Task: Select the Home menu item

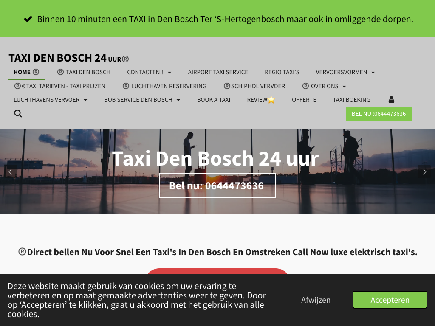Action: (x=27, y=72)
